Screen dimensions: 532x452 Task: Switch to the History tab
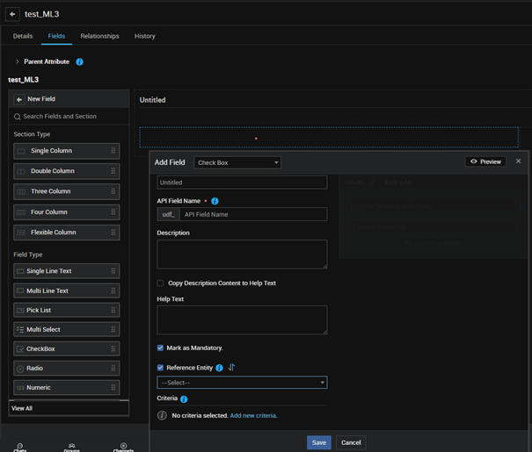click(x=144, y=36)
